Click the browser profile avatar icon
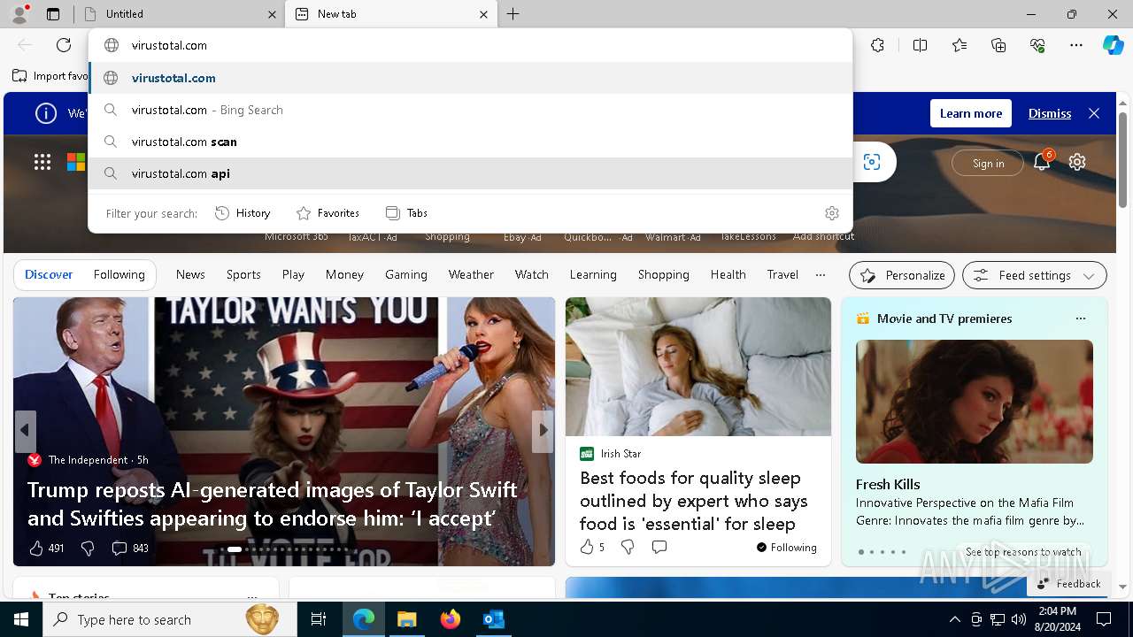Viewport: 1133px width, 637px height. 19,13
